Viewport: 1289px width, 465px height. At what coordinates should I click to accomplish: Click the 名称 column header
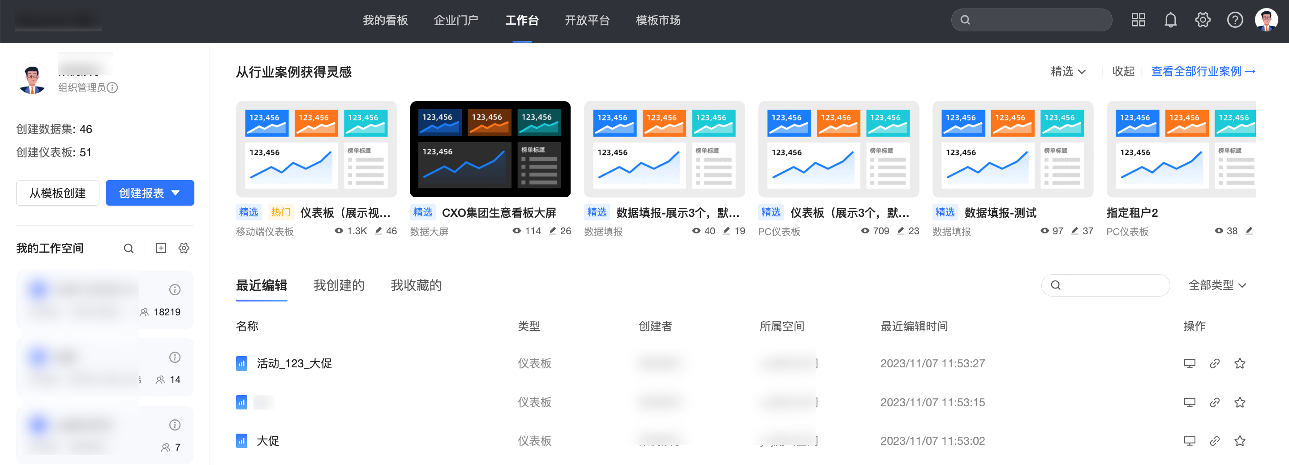click(x=247, y=326)
